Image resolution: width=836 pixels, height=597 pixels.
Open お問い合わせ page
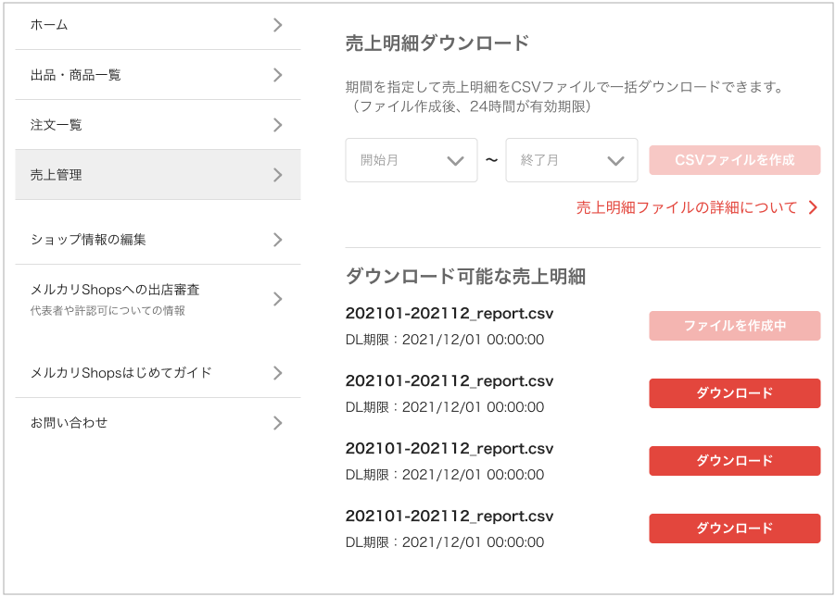[x=158, y=423]
